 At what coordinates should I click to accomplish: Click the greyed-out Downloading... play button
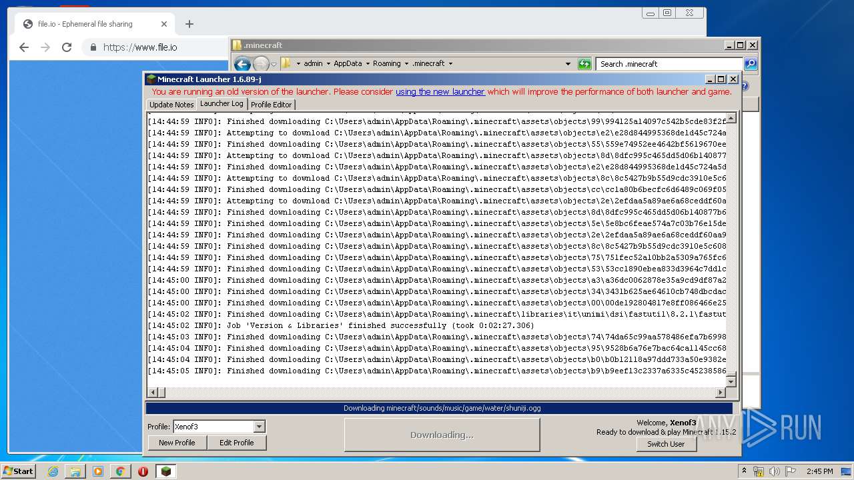coord(442,435)
